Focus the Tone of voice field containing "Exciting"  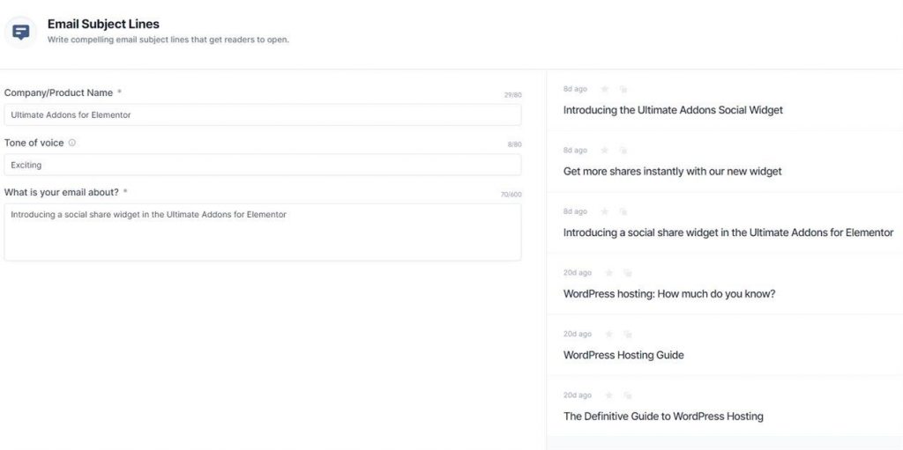coord(262,165)
